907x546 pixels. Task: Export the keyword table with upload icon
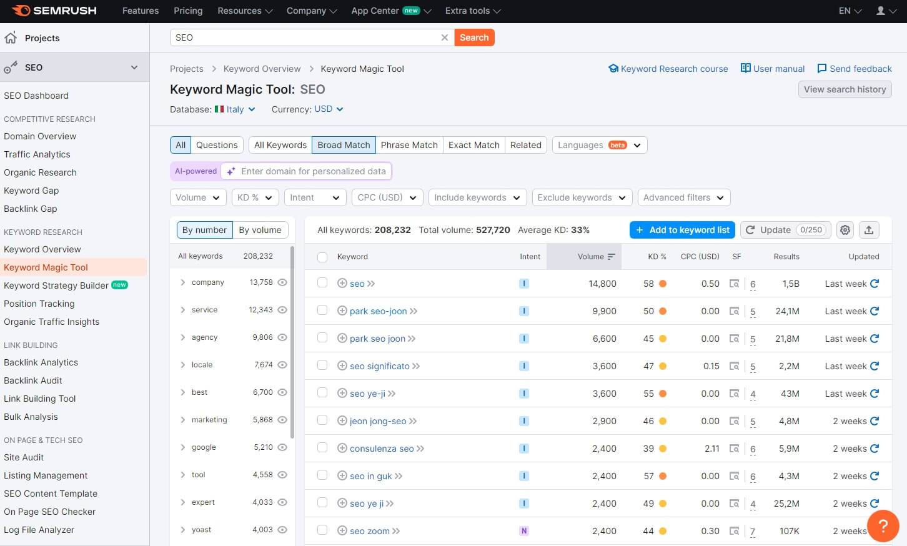pyautogui.click(x=869, y=230)
